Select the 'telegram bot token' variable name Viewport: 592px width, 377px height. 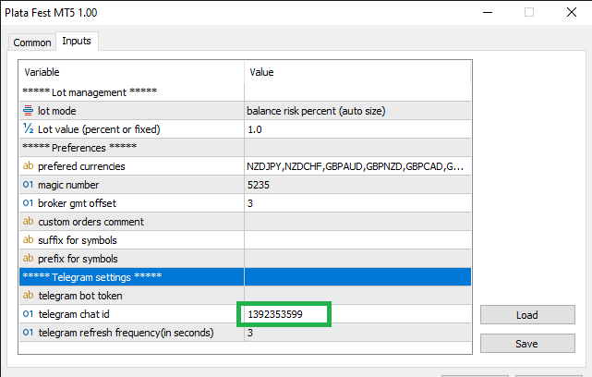pyautogui.click(x=80, y=296)
